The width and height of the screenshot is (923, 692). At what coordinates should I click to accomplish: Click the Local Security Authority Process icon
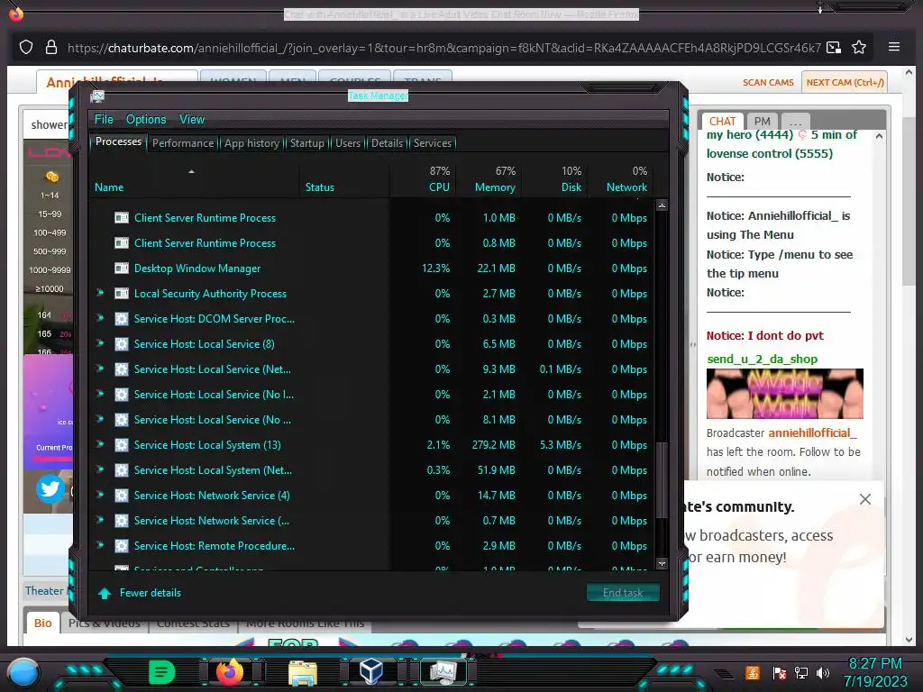coord(122,294)
